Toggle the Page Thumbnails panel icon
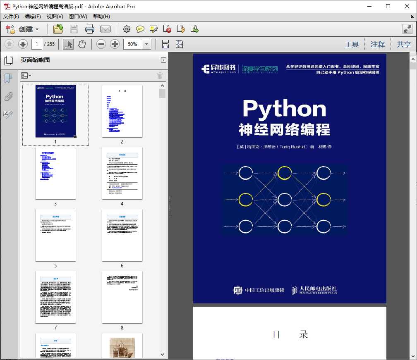 tap(9, 60)
